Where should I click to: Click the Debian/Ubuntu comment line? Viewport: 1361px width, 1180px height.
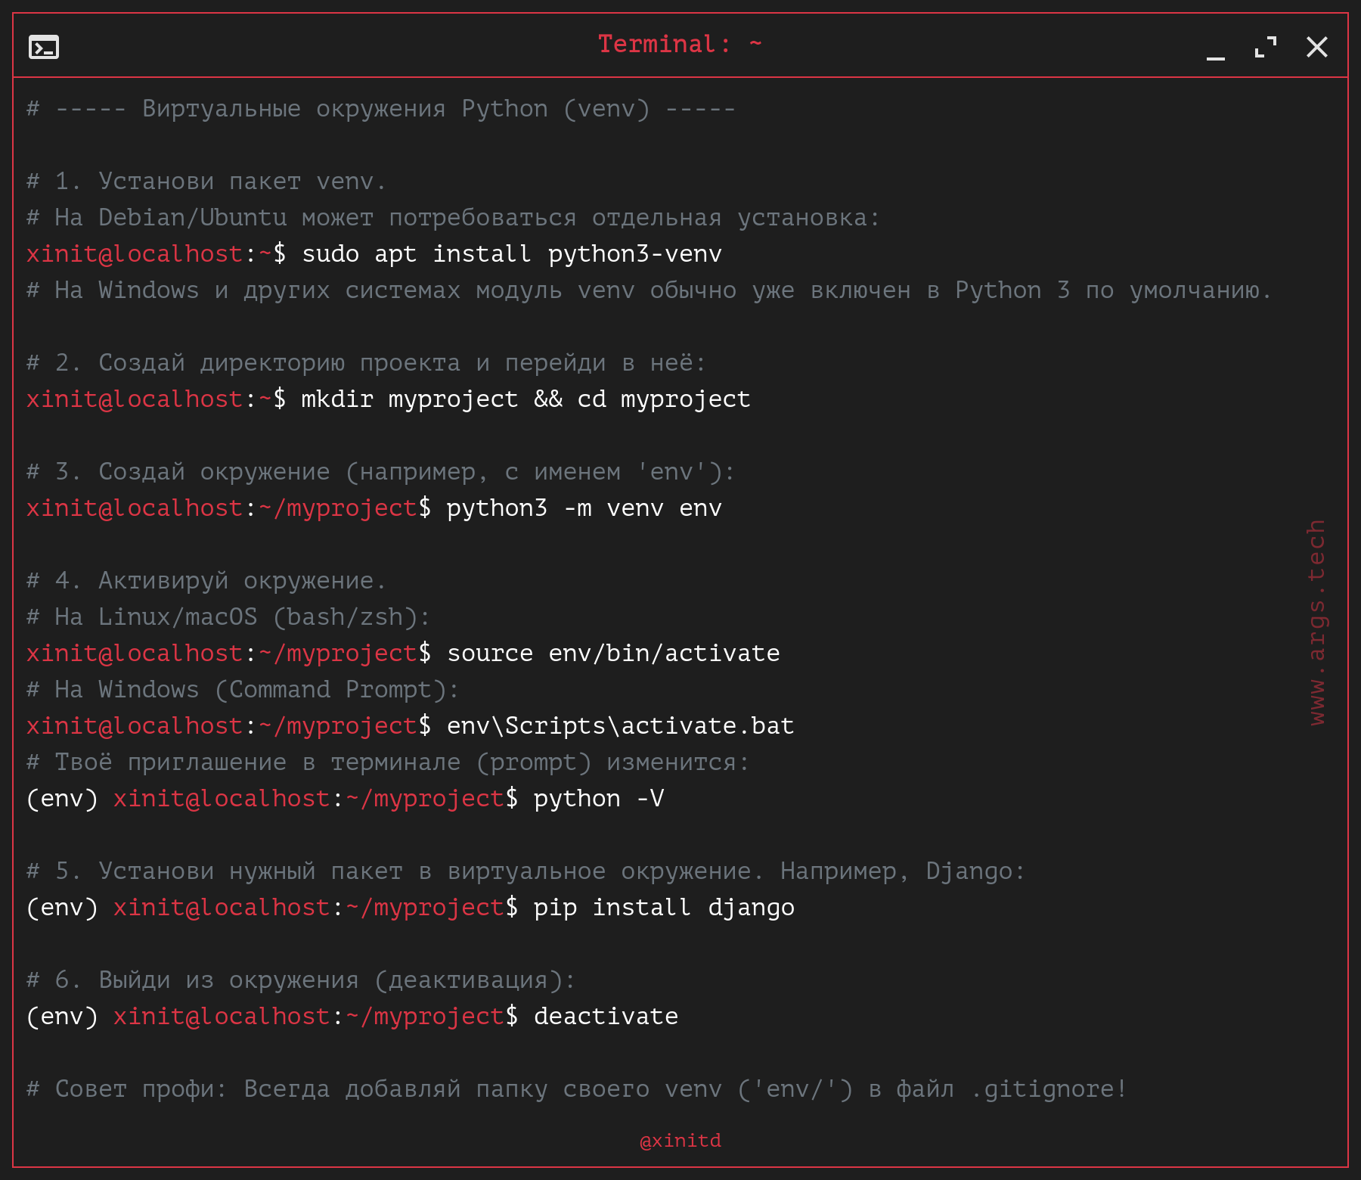[x=453, y=218]
